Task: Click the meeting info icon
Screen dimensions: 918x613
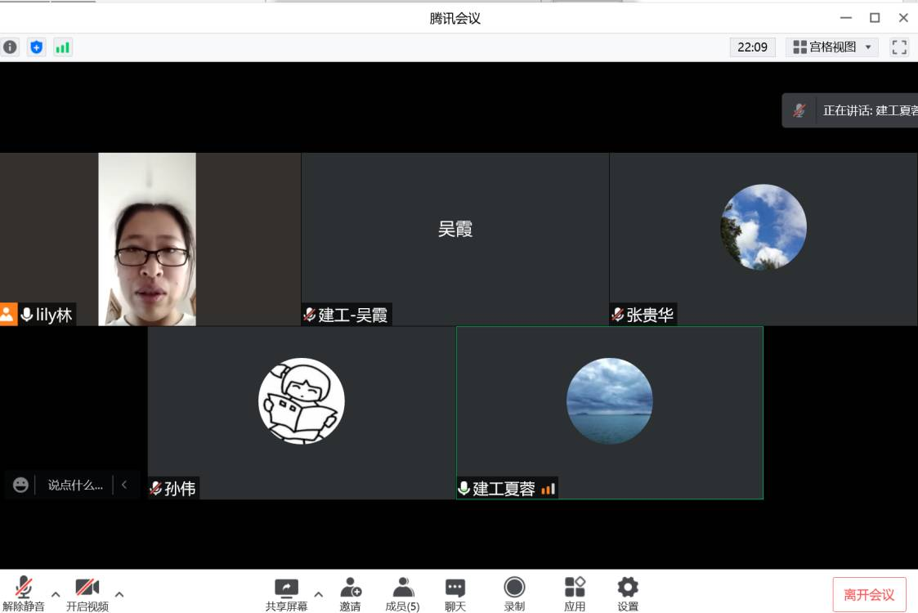Action: pyautogui.click(x=10, y=47)
